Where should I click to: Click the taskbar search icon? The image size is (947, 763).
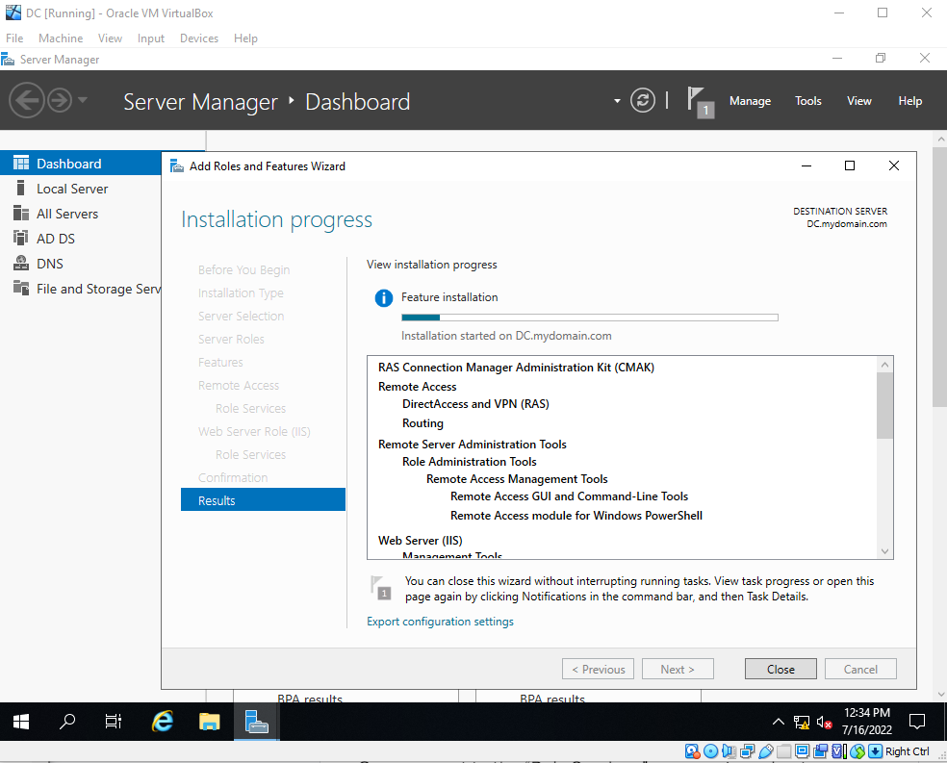(x=67, y=722)
